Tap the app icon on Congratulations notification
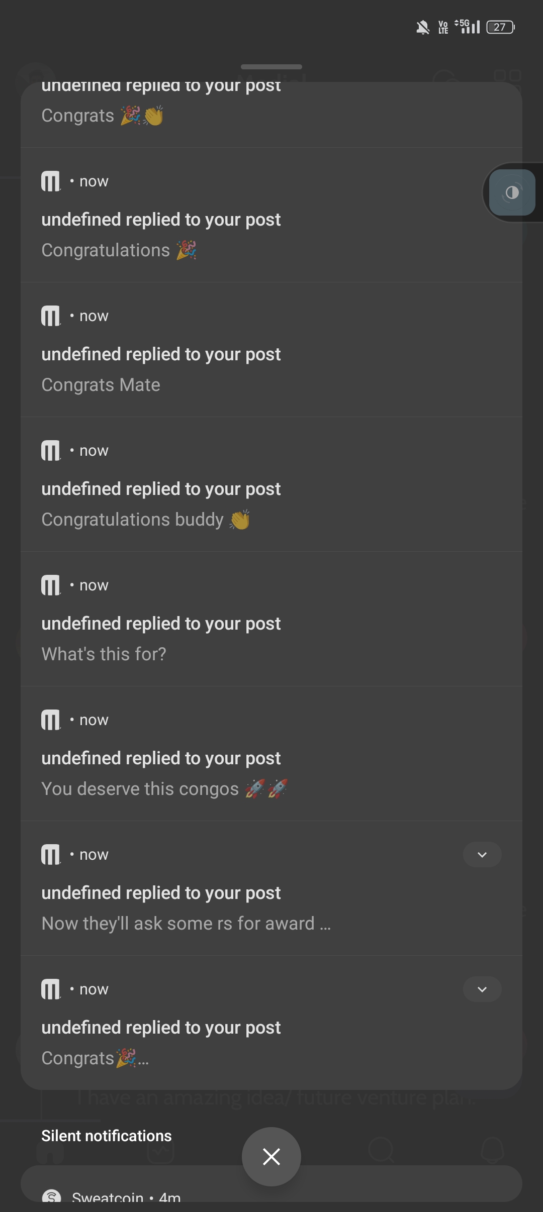Image resolution: width=543 pixels, height=1212 pixels. pos(51,181)
